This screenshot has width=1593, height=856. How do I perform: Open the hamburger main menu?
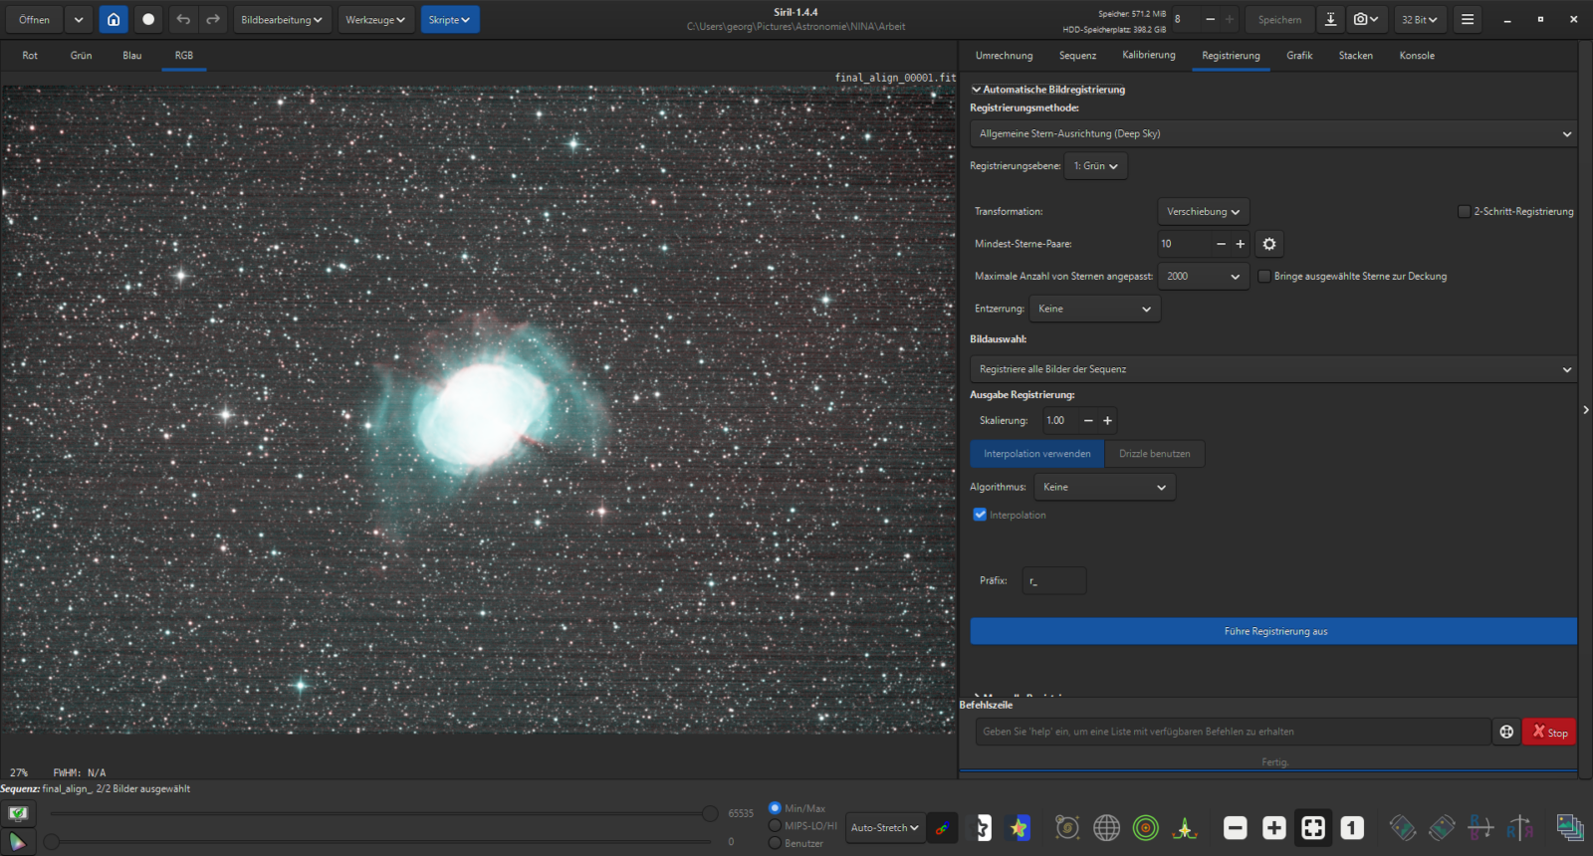tap(1468, 20)
